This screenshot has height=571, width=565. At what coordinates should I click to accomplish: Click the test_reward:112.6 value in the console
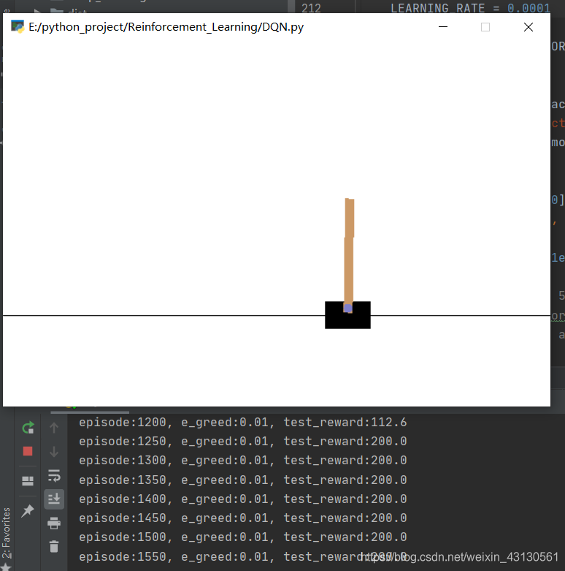tap(345, 423)
